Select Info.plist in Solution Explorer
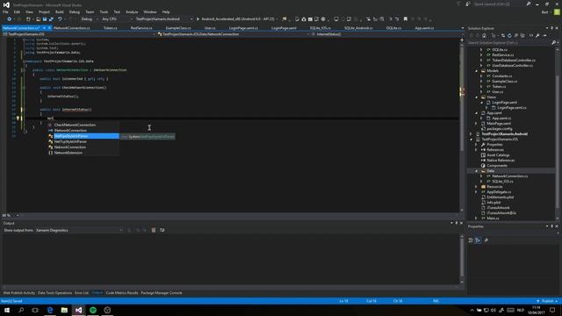Image resolution: width=562 pixels, height=316 pixels. pyautogui.click(x=494, y=203)
